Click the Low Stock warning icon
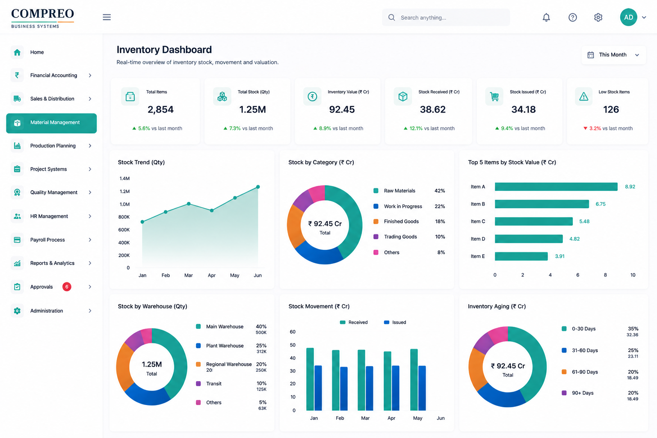 [584, 97]
